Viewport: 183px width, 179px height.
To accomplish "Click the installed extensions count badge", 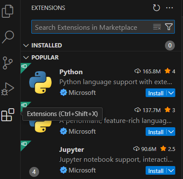I will pos(170,45).
